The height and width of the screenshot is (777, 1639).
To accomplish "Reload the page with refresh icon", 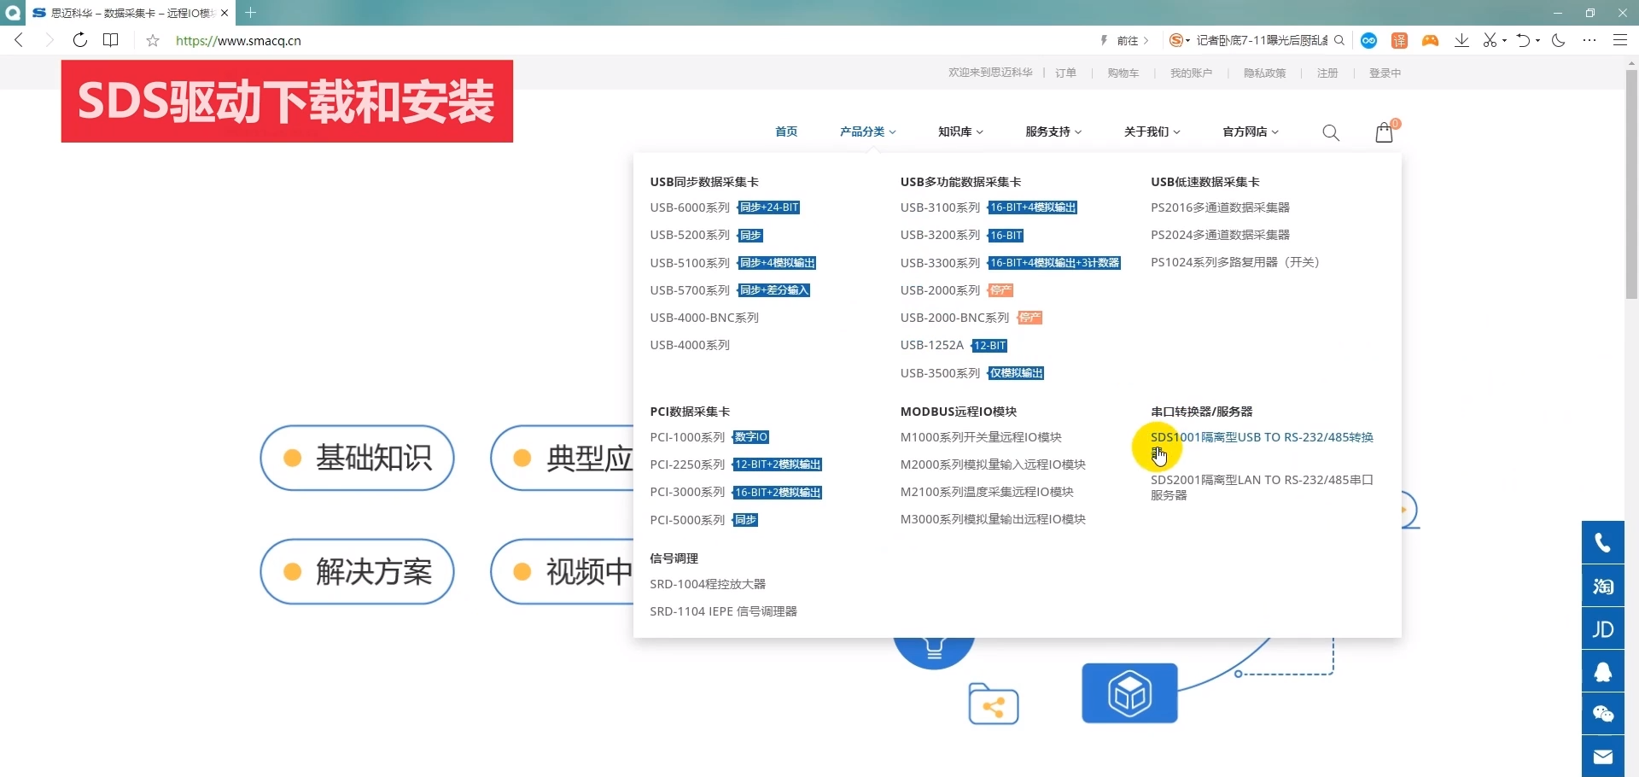I will point(79,40).
